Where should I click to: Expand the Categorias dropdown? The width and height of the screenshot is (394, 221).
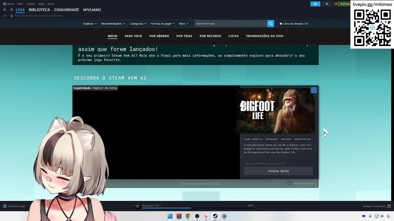click(x=138, y=24)
